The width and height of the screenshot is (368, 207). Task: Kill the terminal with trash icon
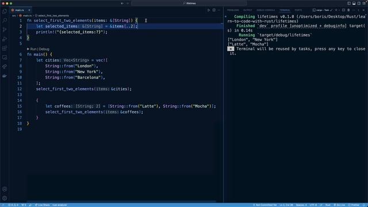348,10
